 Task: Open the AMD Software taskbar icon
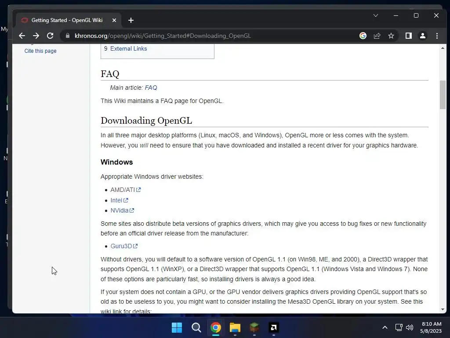(x=273, y=327)
